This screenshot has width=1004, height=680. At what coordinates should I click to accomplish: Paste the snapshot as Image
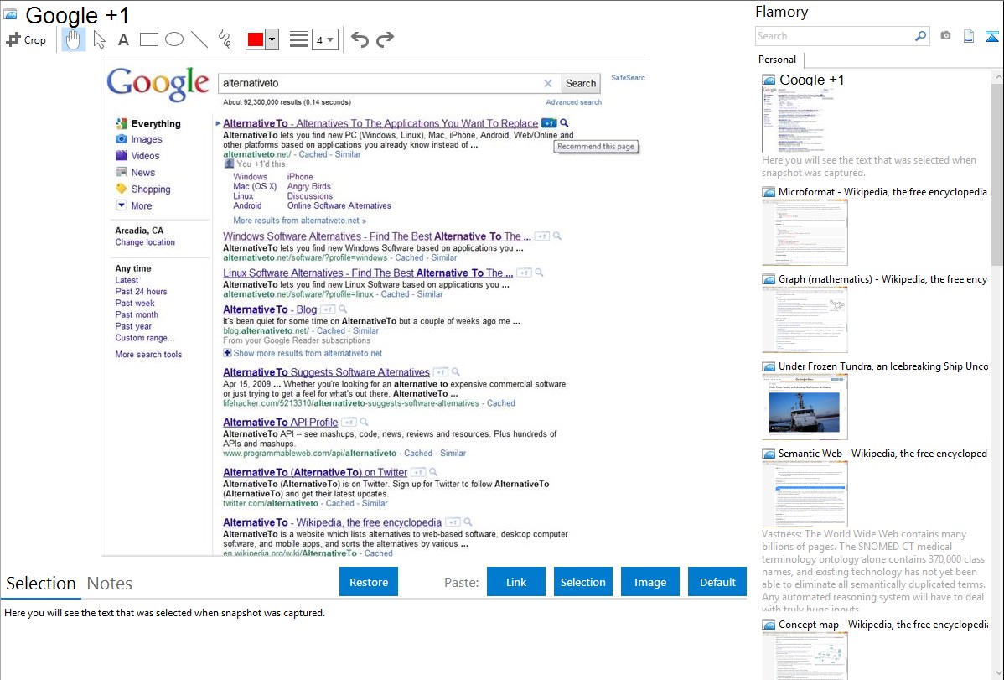[649, 582]
